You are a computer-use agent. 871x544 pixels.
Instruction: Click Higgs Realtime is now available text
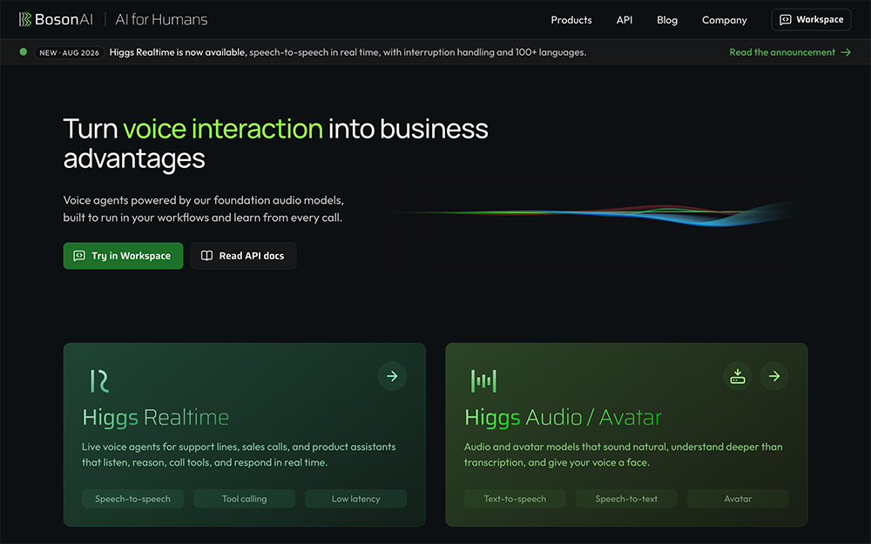pos(178,52)
